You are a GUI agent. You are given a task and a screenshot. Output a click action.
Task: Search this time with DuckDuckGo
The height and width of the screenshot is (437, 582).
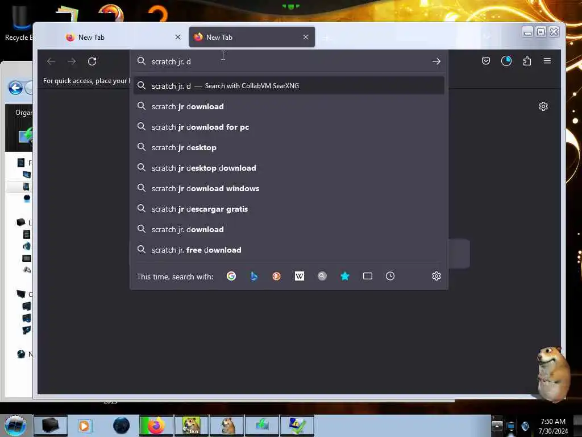(x=277, y=276)
